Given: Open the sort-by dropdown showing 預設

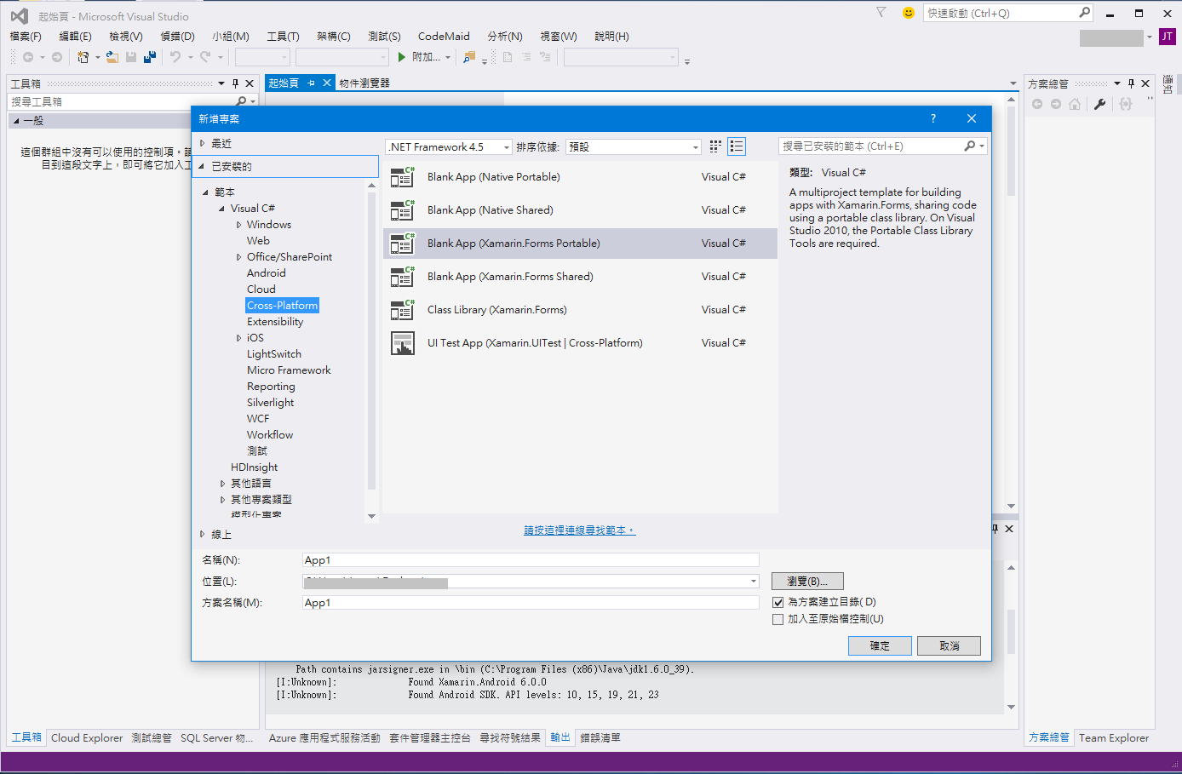Looking at the screenshot, I should click(x=634, y=146).
